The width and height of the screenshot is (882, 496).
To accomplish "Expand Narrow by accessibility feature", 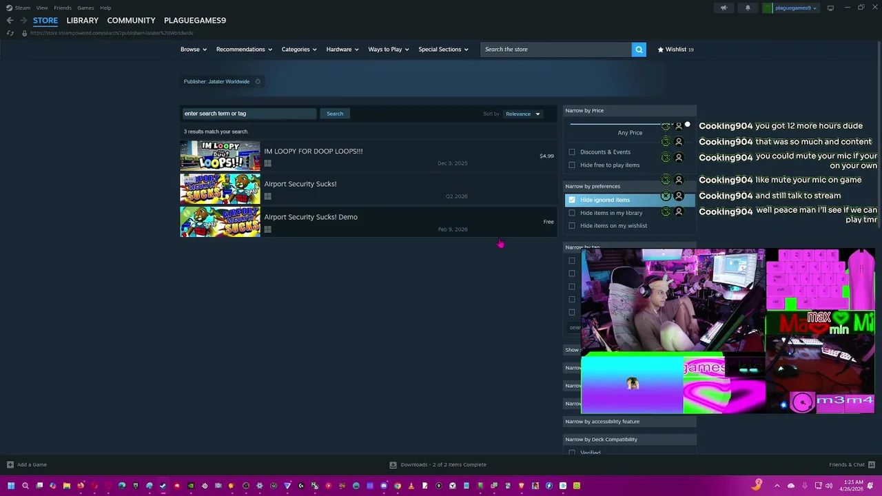I will [630, 422].
